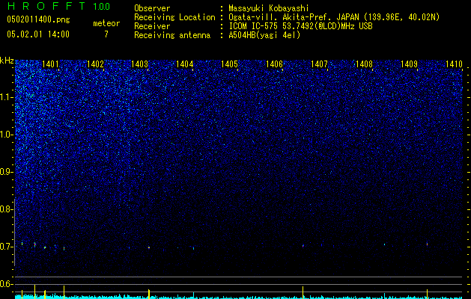Select the A504HB(yagi 4el) antenna text
This screenshot has width=471, height=299.
coord(264,35)
